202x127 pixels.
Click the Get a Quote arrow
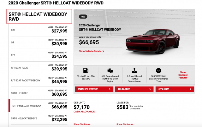point(190,89)
